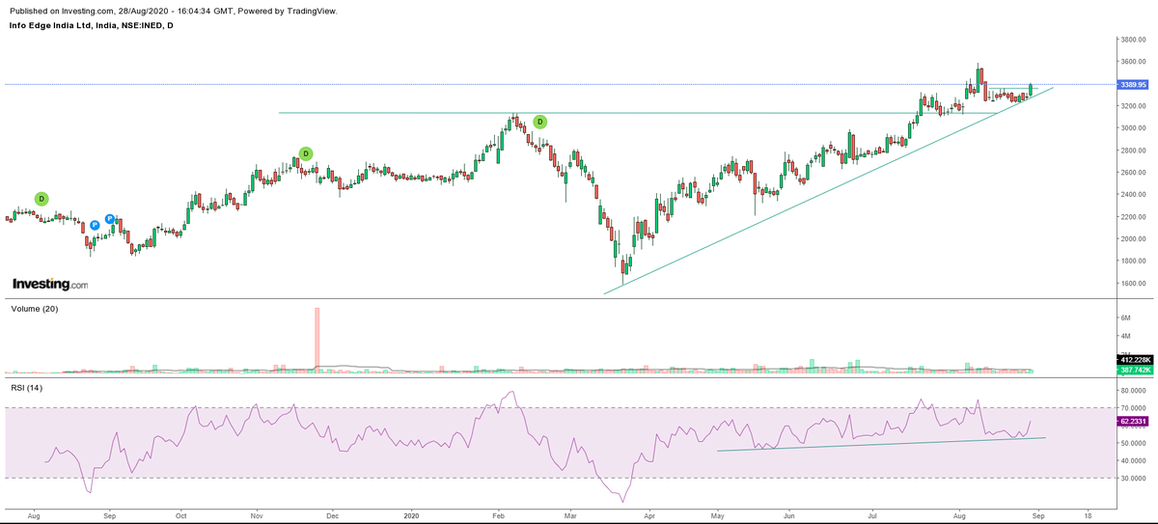Click the 30.0000 RSI axis label
Screen dimensions: 1158x524
(1133, 478)
